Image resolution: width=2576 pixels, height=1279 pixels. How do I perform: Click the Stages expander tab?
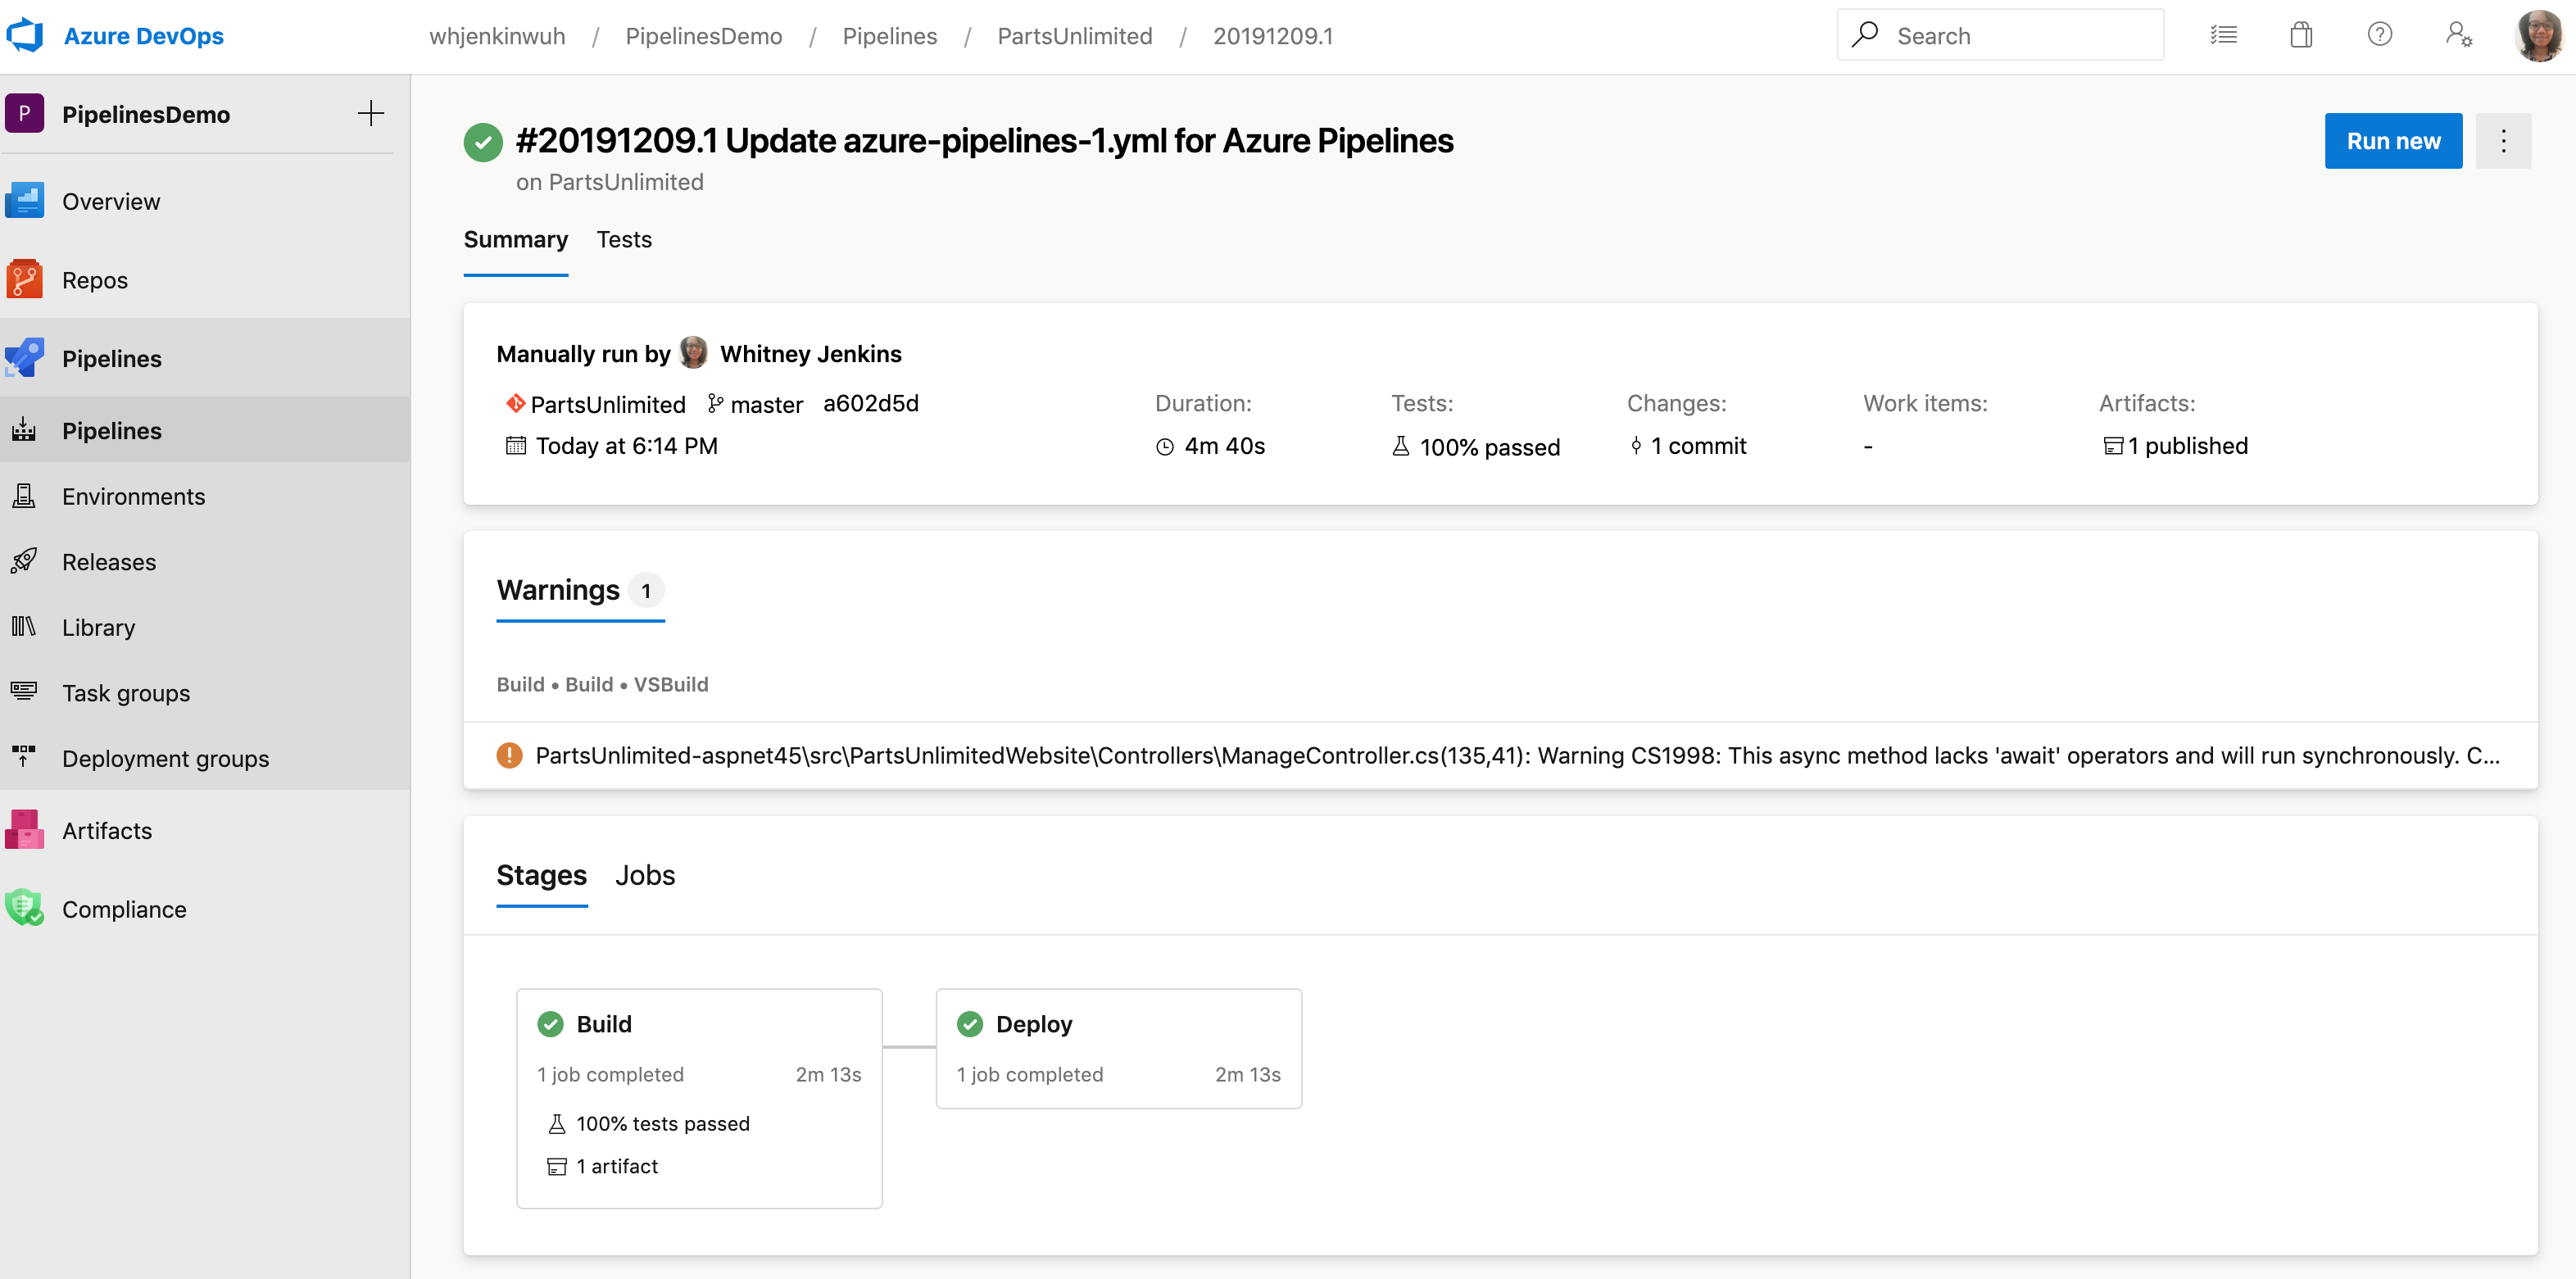tap(541, 873)
